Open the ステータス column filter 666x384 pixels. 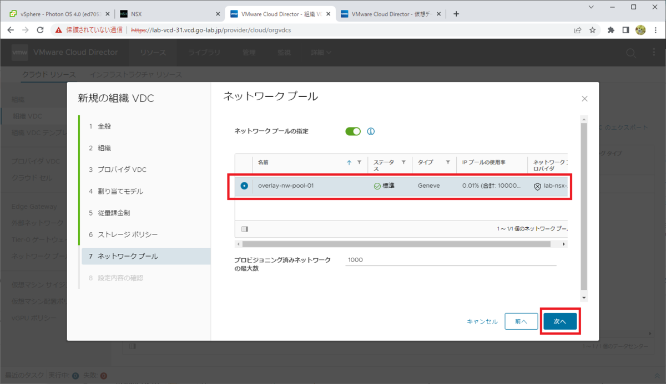[403, 162]
